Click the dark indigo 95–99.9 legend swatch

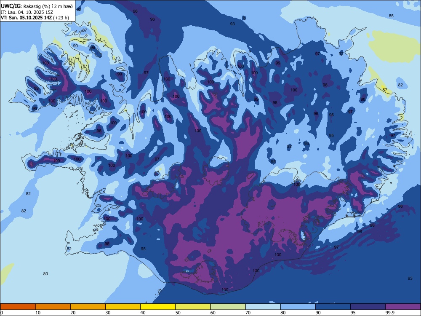(x=368, y=307)
